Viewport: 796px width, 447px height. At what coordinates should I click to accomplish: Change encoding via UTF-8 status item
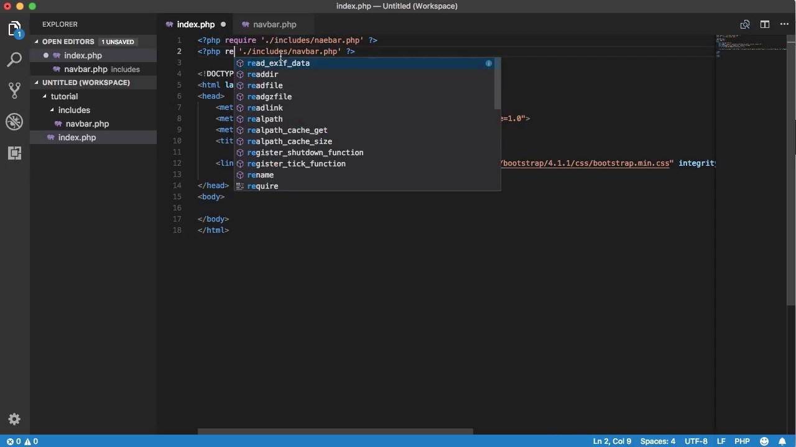696,441
